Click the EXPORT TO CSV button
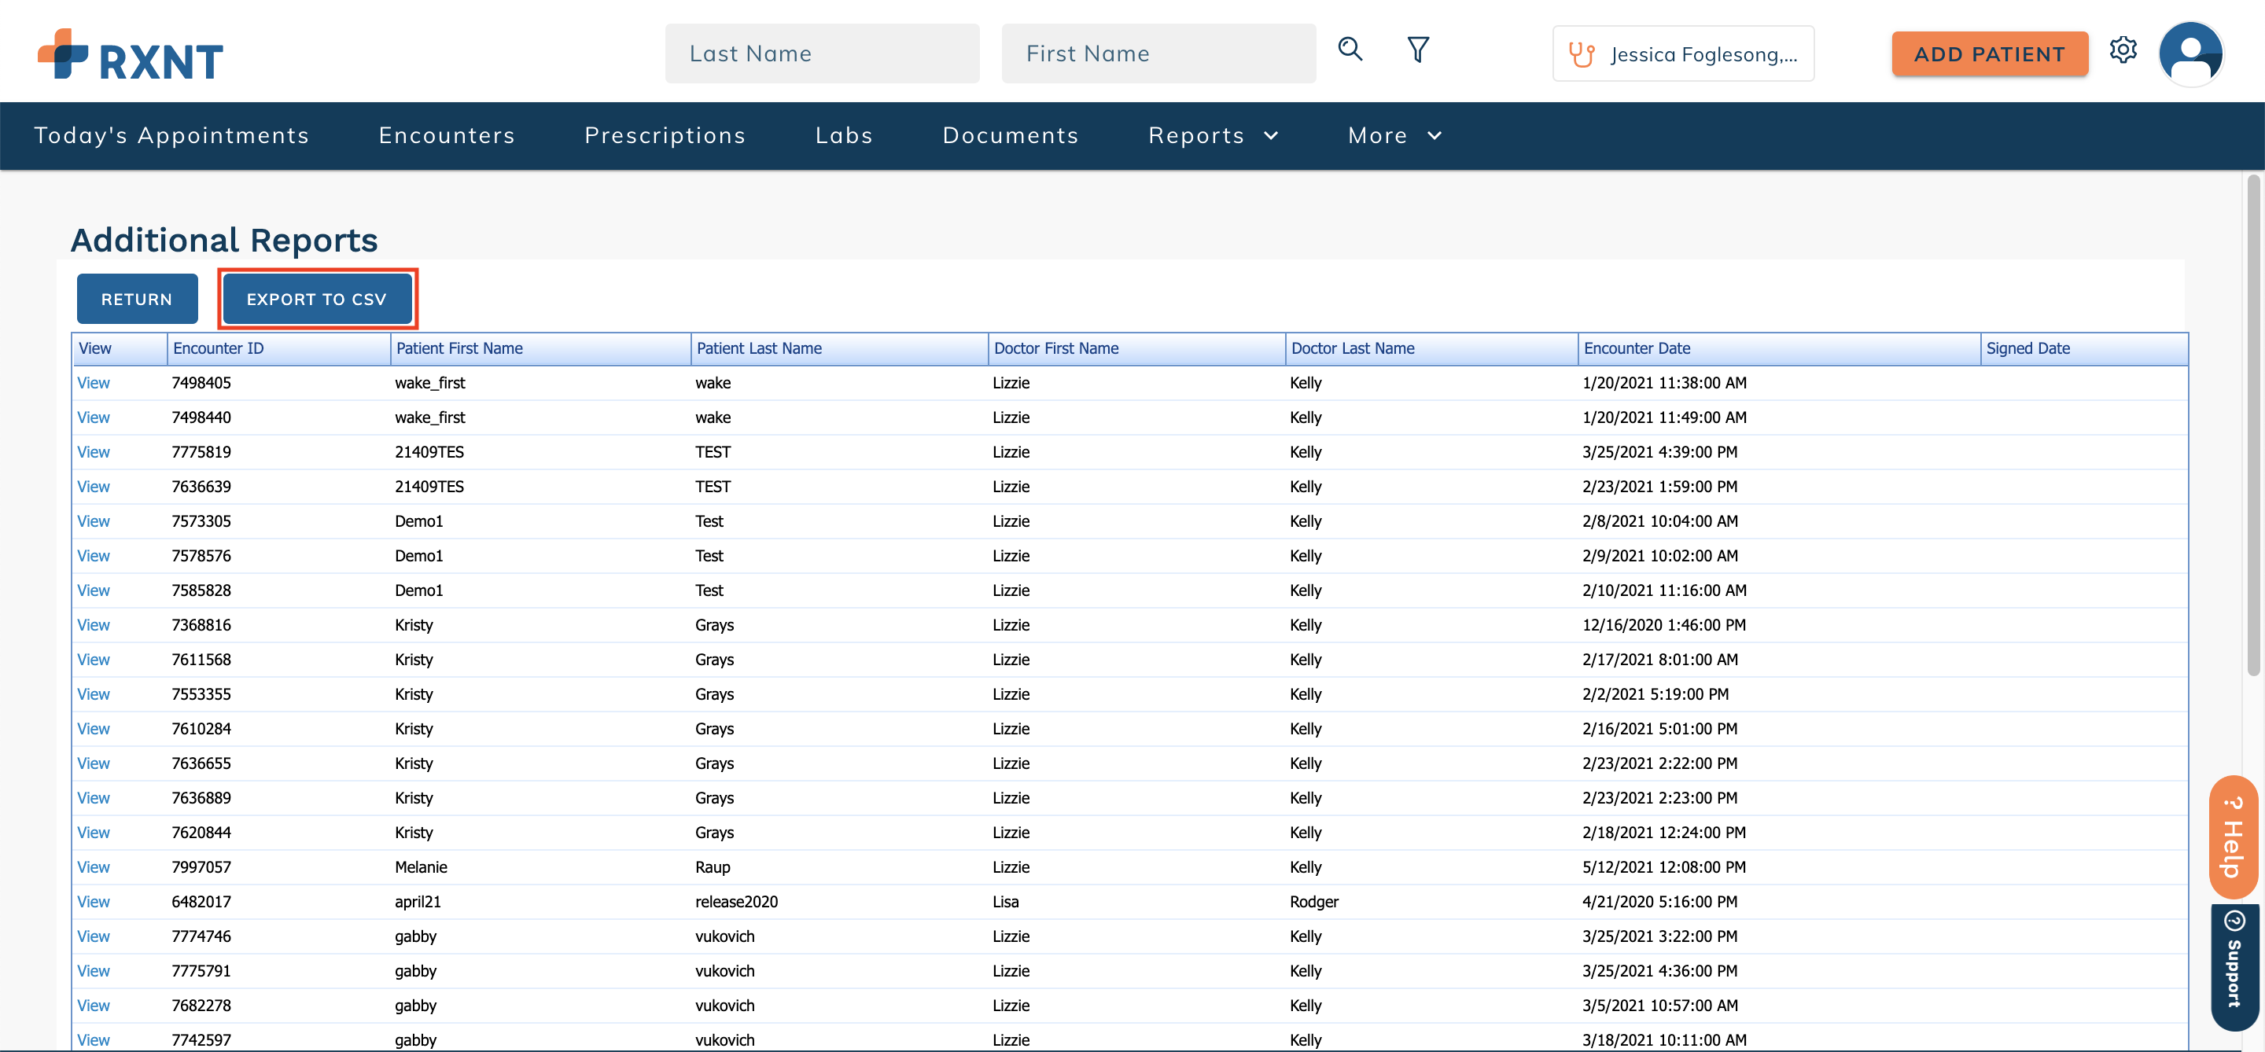Image resolution: width=2265 pixels, height=1052 pixels. point(318,299)
